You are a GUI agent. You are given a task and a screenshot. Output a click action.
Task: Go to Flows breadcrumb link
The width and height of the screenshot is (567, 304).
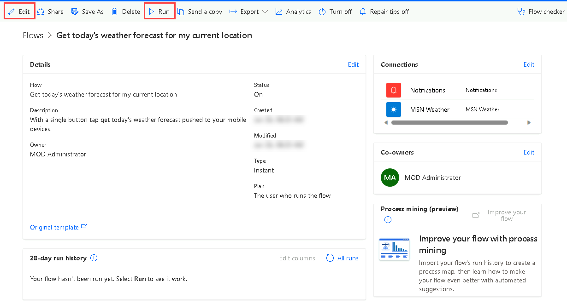point(33,35)
